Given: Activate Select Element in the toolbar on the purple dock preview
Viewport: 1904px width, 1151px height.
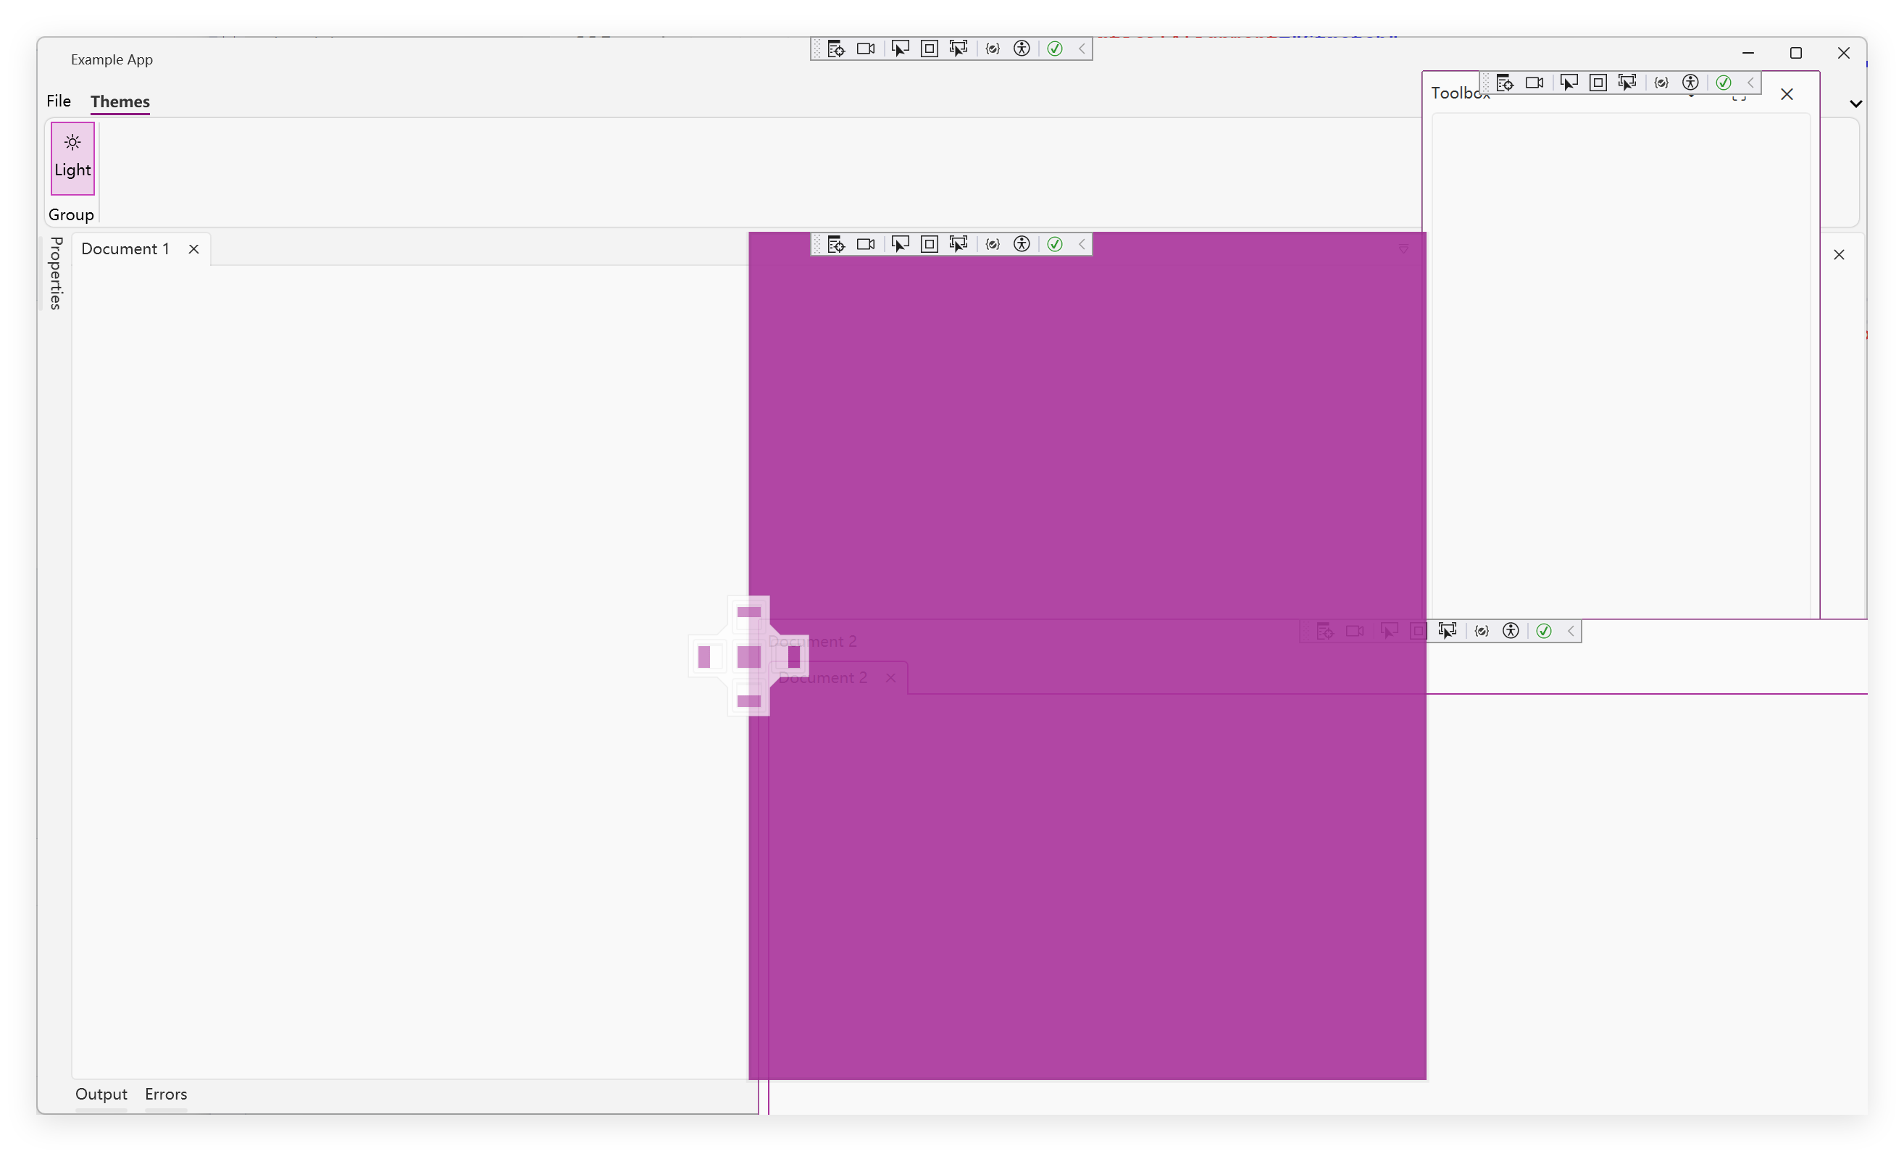Looking at the screenshot, I should (901, 244).
